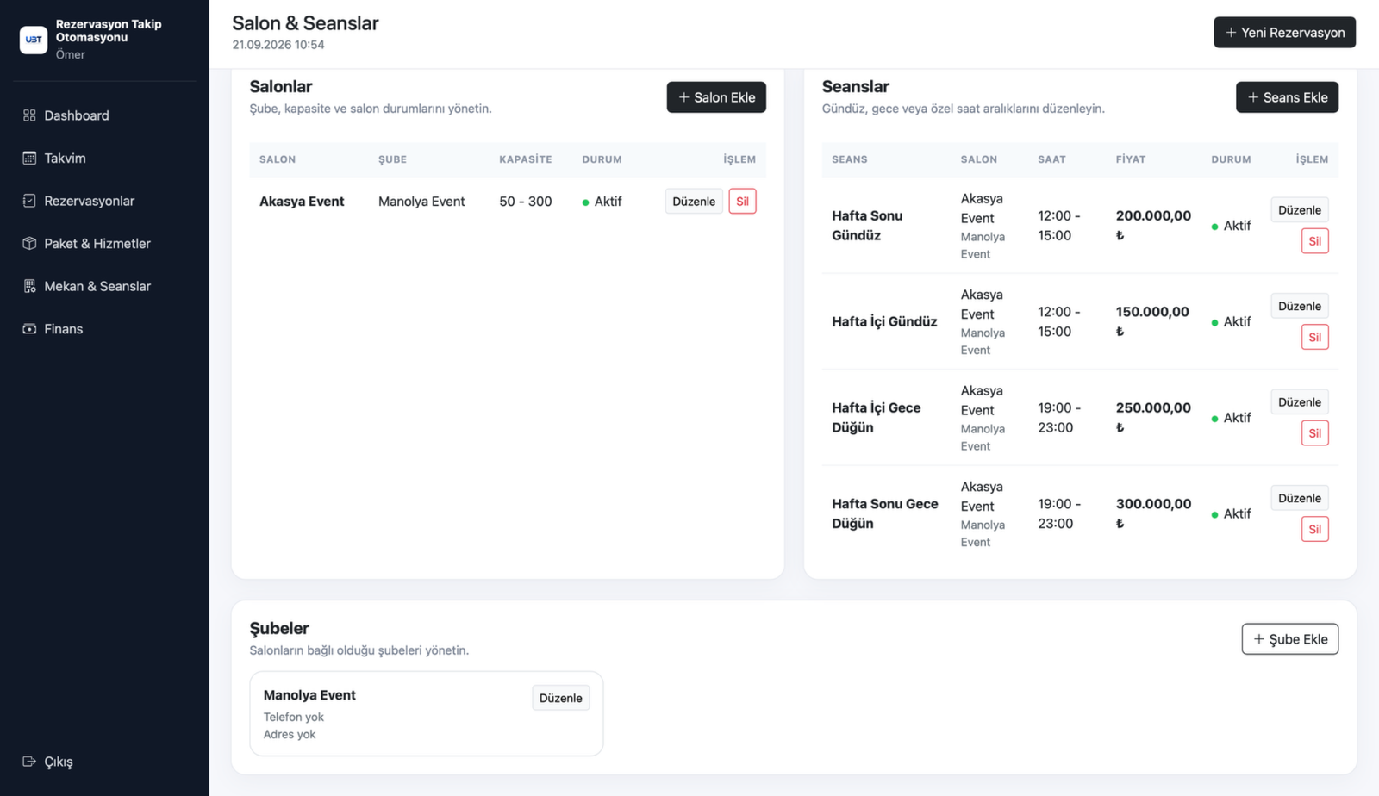Log out using Çıkış

click(x=104, y=762)
